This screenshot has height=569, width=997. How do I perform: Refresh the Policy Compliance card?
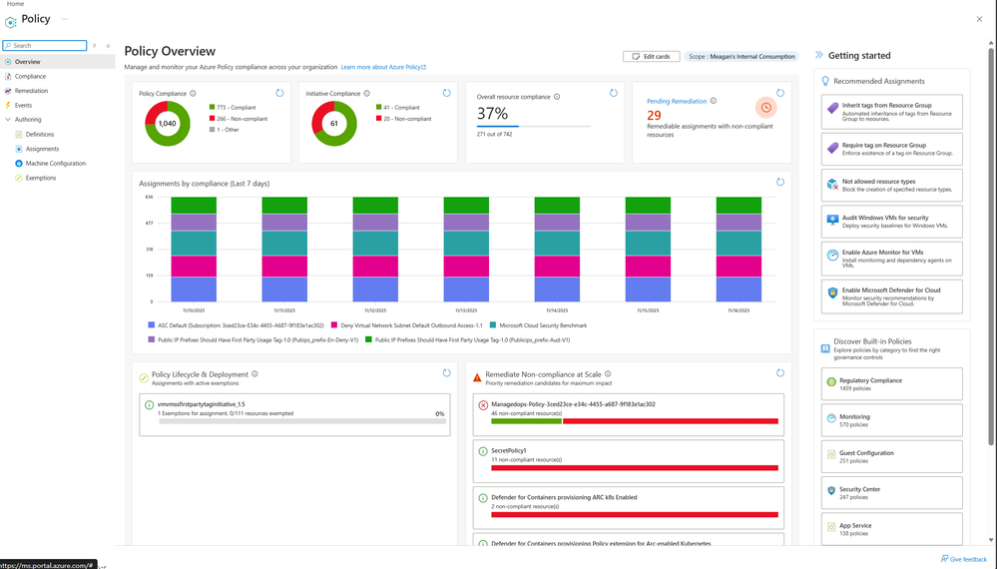(x=279, y=93)
